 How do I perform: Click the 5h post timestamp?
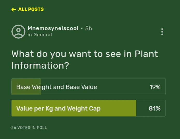pyautogui.click(x=89, y=28)
